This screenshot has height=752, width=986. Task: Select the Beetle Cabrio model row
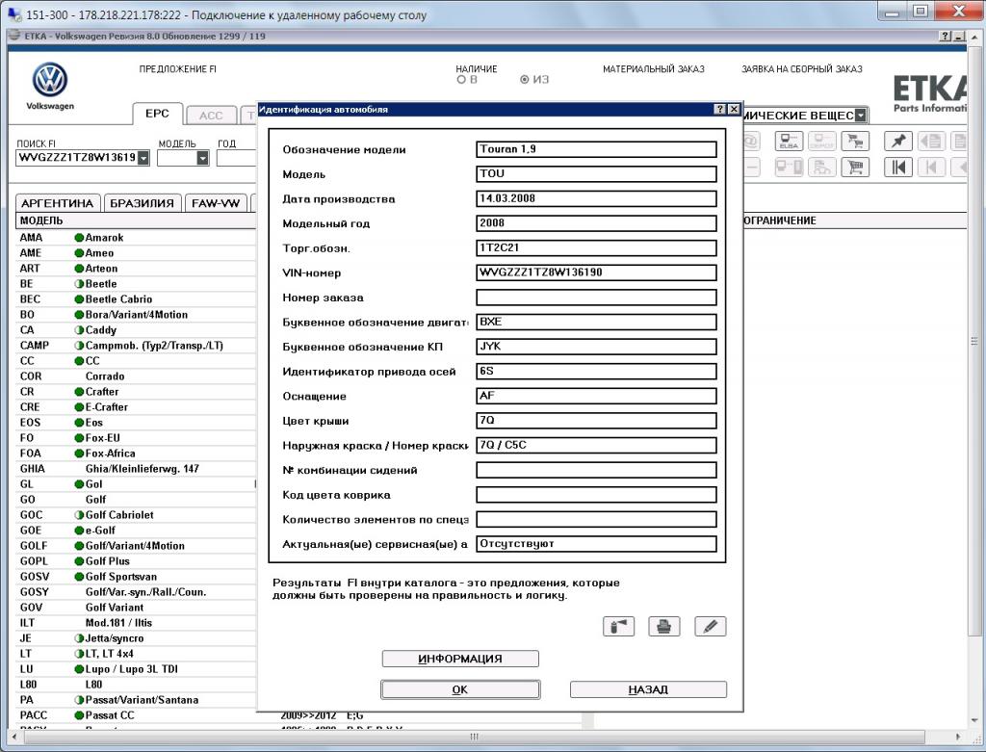pyautogui.click(x=135, y=299)
